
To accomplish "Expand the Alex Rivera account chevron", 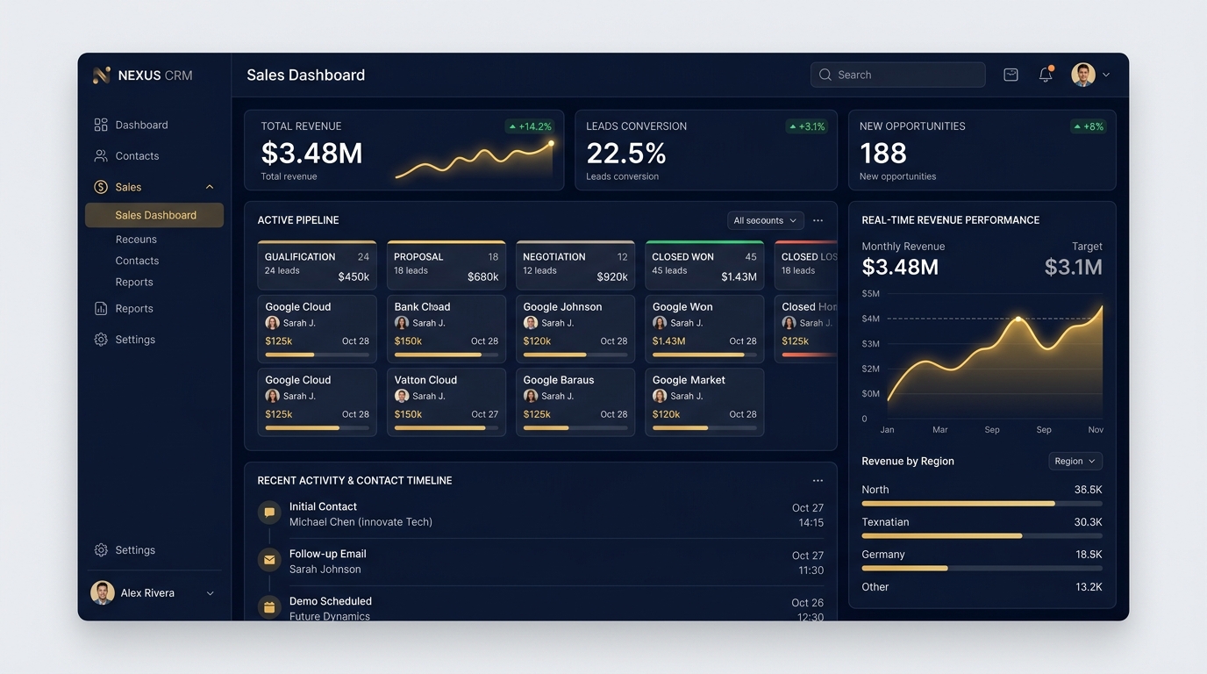I will click(x=211, y=593).
